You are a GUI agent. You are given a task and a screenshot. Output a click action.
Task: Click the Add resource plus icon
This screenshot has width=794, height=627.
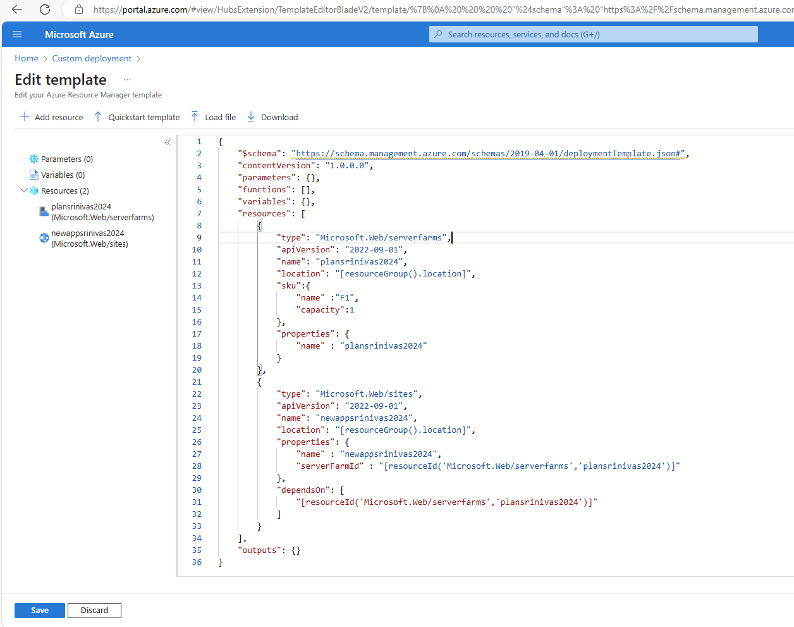coord(25,117)
